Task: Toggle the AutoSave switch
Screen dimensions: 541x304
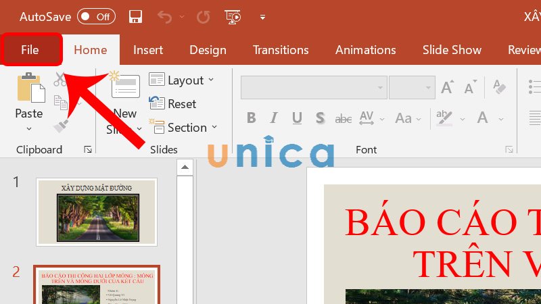Action: pos(96,16)
